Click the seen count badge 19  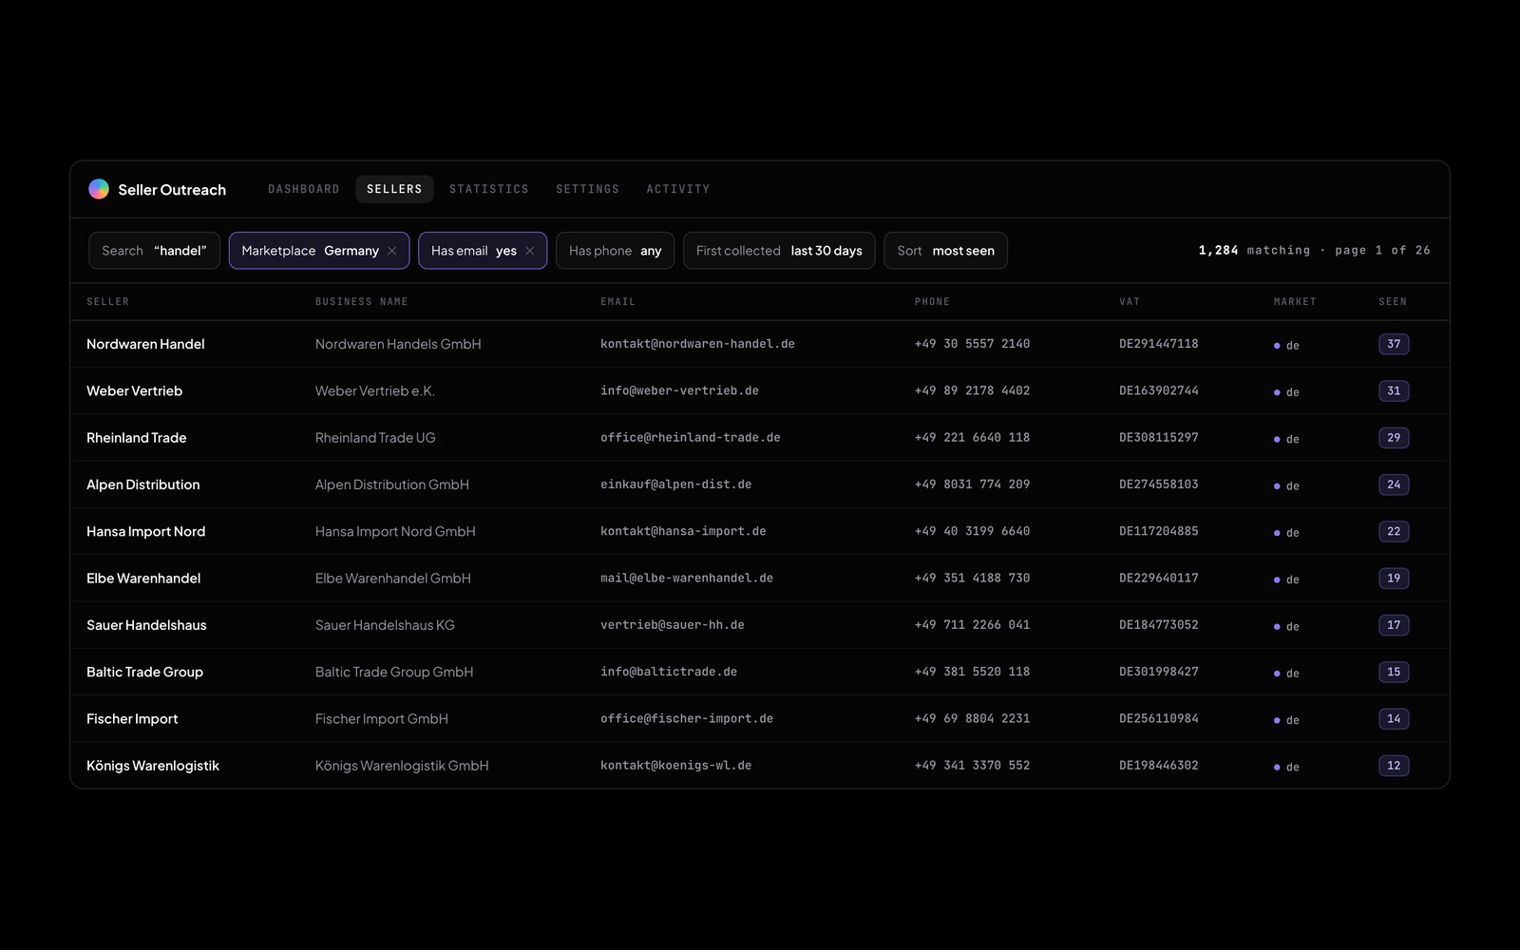(x=1394, y=579)
